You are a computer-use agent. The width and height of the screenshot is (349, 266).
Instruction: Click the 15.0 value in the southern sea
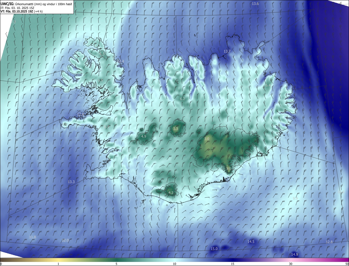214,249
